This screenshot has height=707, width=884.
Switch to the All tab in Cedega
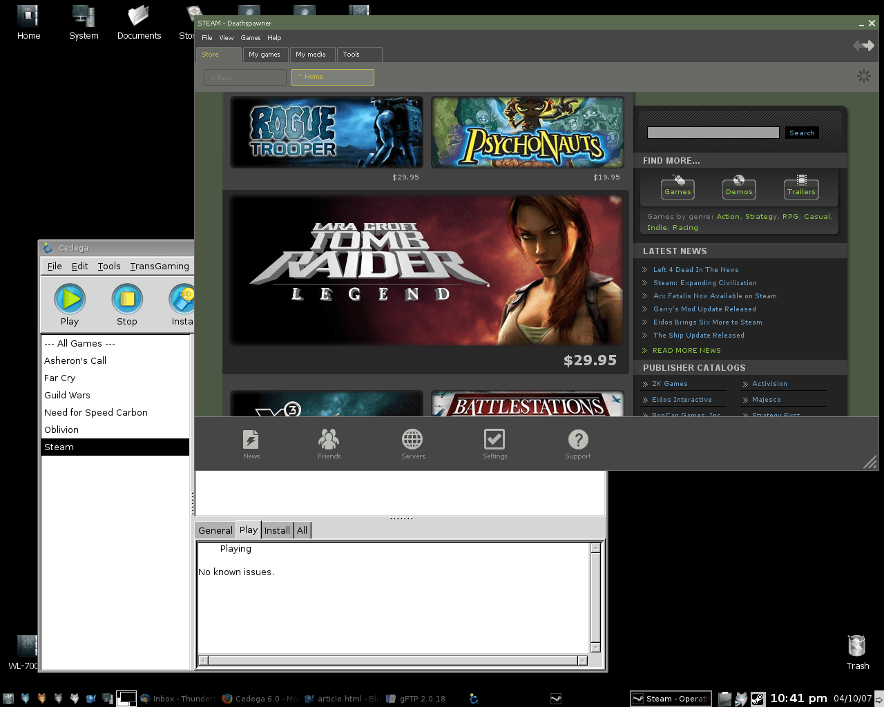point(302,530)
